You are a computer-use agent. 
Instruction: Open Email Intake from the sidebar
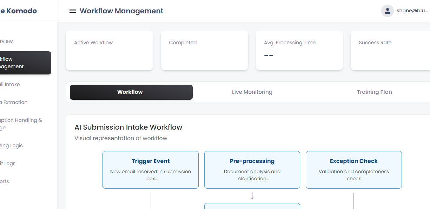(10, 84)
